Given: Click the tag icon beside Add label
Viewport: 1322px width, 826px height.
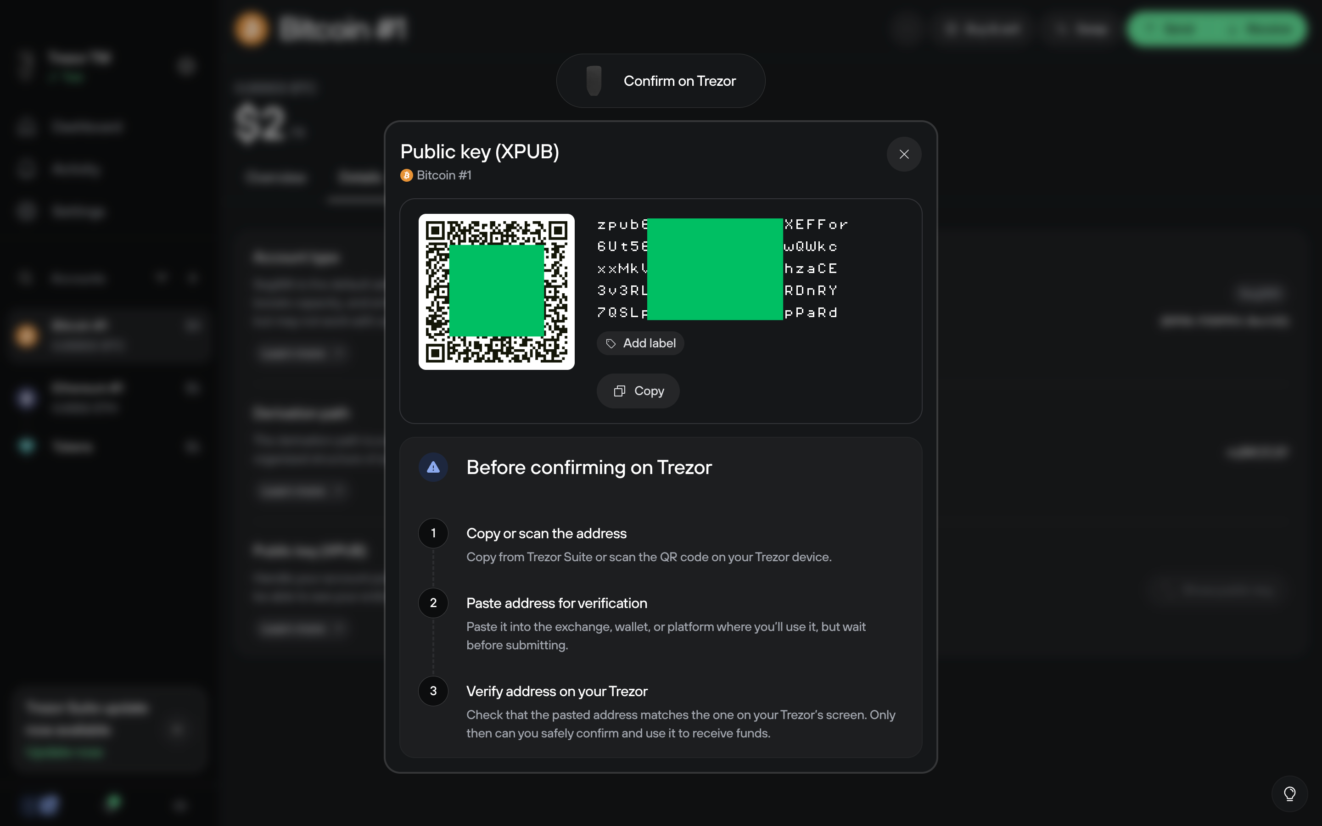Looking at the screenshot, I should [611, 344].
